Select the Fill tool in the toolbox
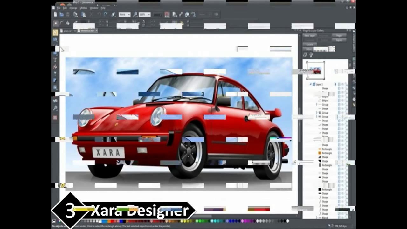This screenshot has height=229, width=407. click(x=55, y=66)
